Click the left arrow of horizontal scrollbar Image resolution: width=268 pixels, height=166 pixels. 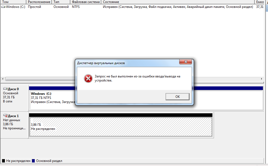click(x=3, y=79)
